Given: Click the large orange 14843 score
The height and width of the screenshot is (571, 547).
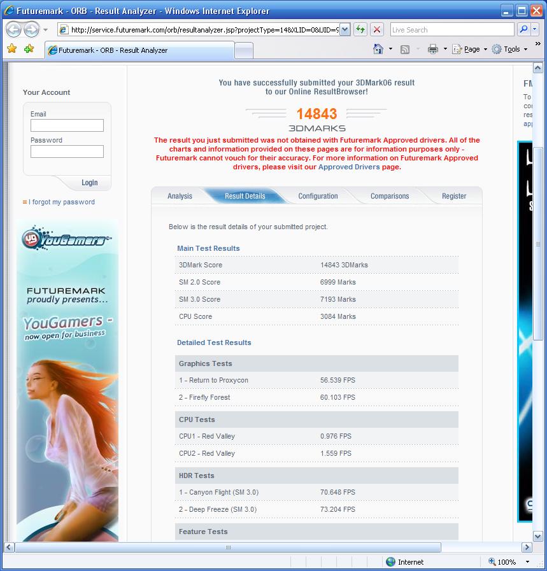Looking at the screenshot, I should tap(316, 113).
